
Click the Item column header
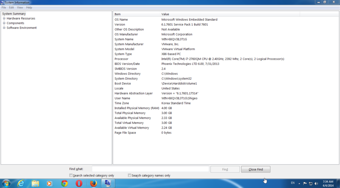coord(136,14)
